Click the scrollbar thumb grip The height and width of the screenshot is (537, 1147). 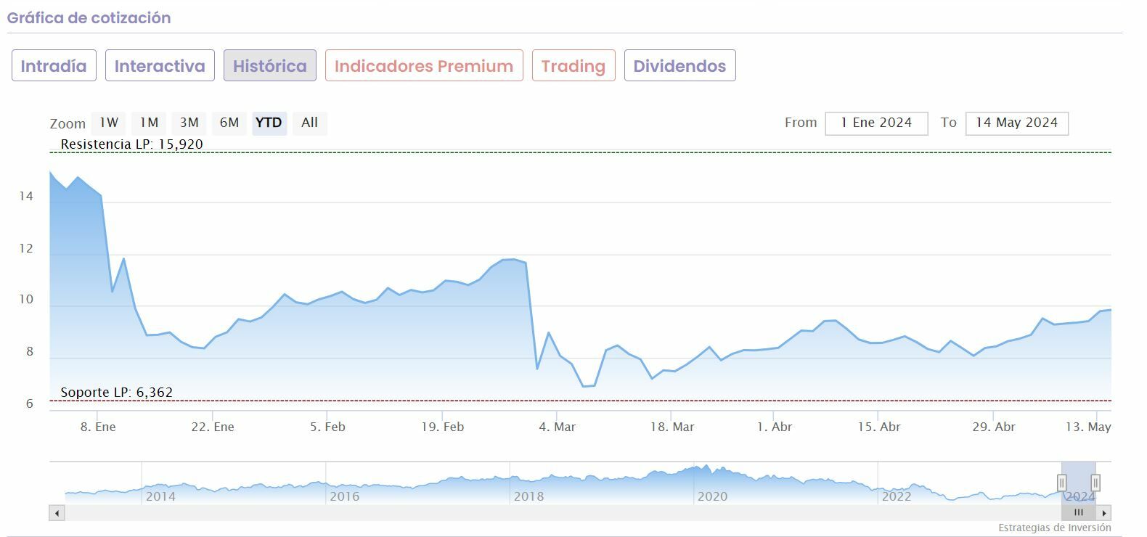click(1079, 513)
